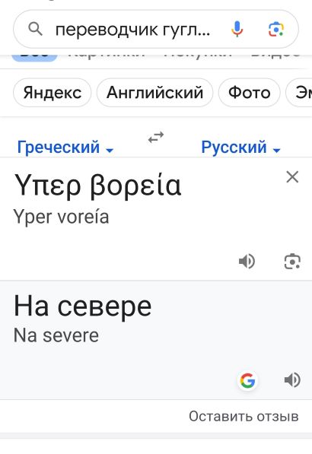Select the Английский suggestion chip
Image resolution: width=312 pixels, height=454 pixels.
point(154,93)
